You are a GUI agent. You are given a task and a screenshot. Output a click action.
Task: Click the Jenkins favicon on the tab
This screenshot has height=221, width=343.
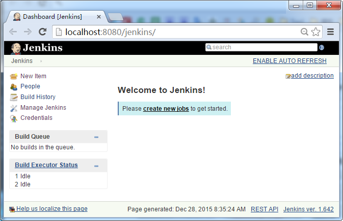[x=17, y=17]
